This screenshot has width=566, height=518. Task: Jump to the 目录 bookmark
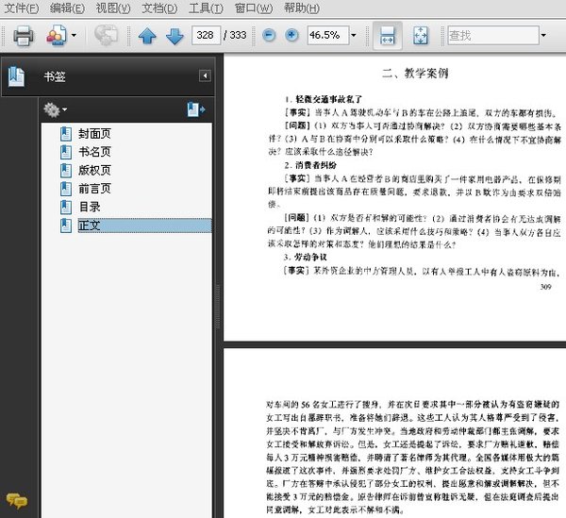pyautogui.click(x=90, y=207)
